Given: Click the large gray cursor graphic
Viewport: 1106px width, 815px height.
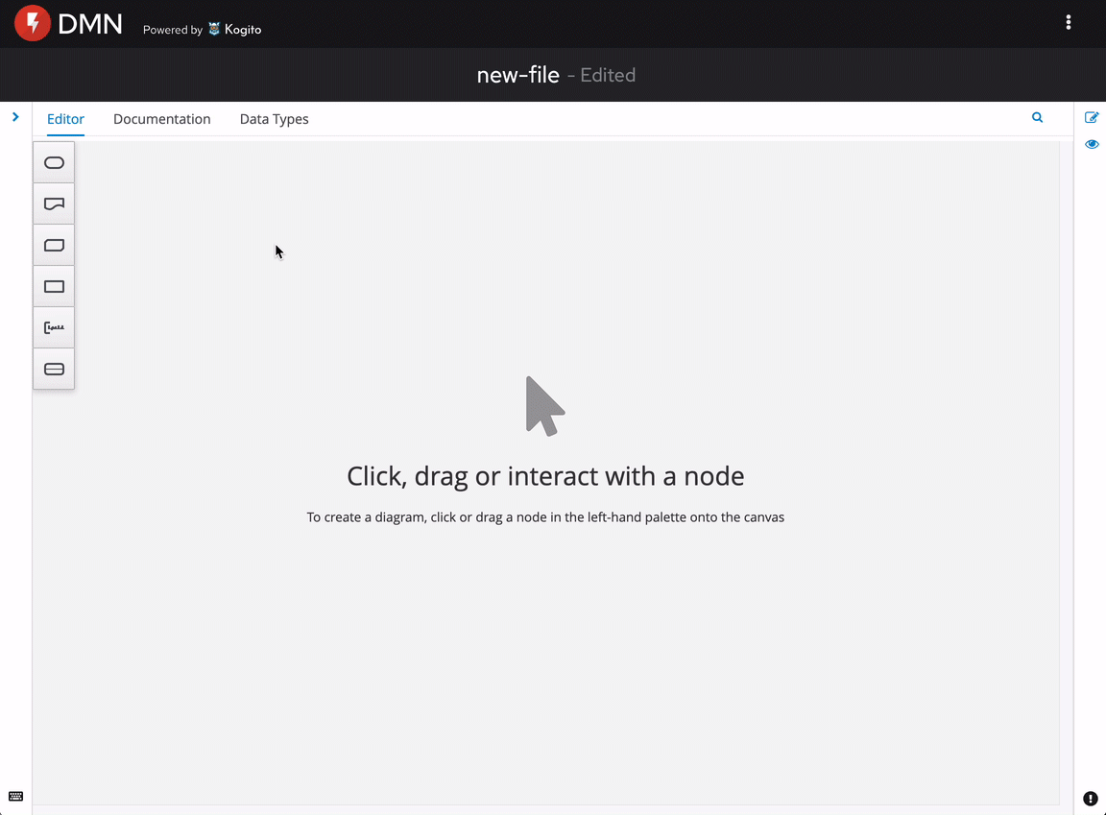Looking at the screenshot, I should (544, 406).
